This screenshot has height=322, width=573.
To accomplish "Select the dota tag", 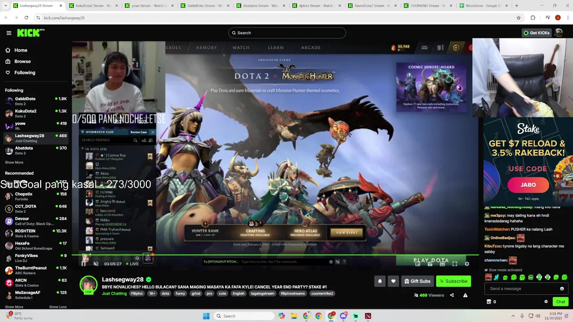I will [165, 293].
